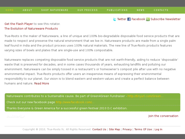Click Contact Us in the footer
Screen dimensions: 185x139
click(99, 129)
